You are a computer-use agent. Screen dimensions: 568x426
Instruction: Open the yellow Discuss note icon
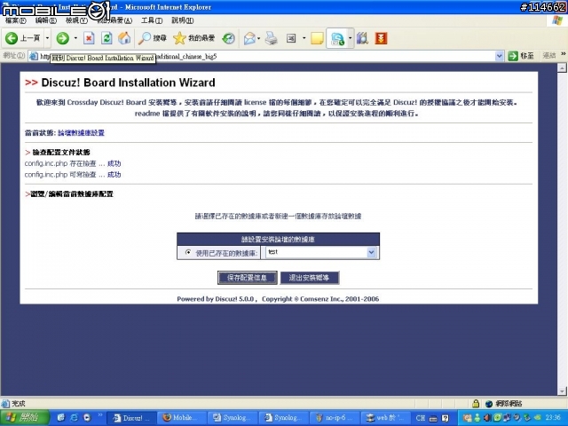(x=317, y=38)
